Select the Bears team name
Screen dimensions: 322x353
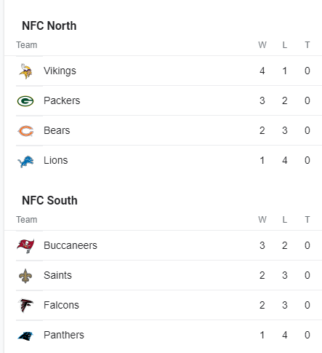coord(57,130)
